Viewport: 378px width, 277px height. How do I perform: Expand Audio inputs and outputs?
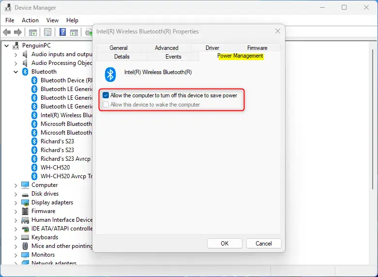15,55
